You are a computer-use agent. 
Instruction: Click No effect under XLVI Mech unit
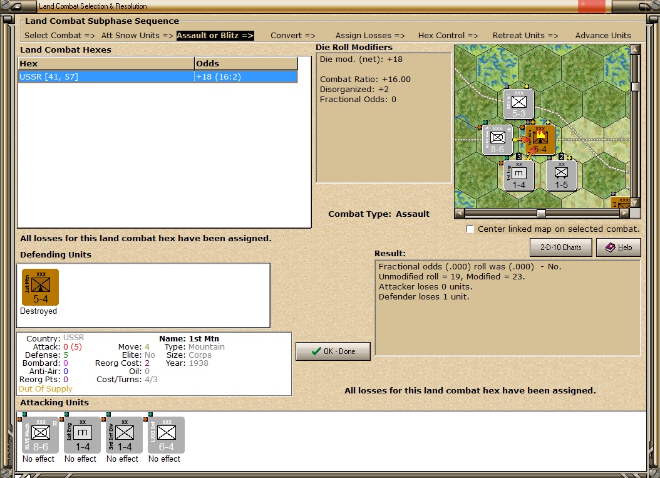[38, 459]
